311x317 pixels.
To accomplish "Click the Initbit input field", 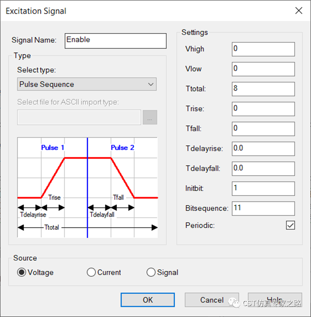I will [263, 188].
